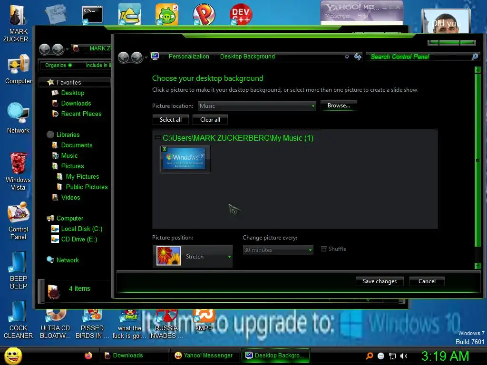Switch to Downloads taskbar window

pyautogui.click(x=135, y=355)
